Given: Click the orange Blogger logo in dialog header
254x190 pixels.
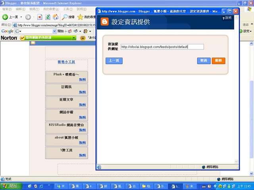Looking at the screenshot, I should 105,22.
